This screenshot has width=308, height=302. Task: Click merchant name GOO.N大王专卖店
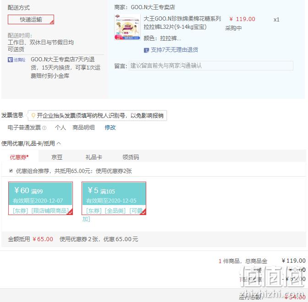pyautogui.click(x=153, y=7)
